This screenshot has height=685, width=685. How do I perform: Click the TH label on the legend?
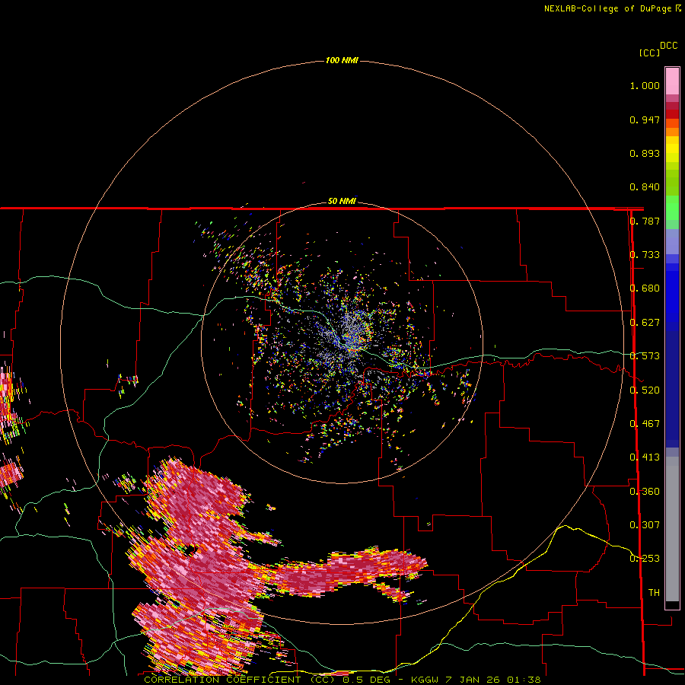click(x=654, y=593)
